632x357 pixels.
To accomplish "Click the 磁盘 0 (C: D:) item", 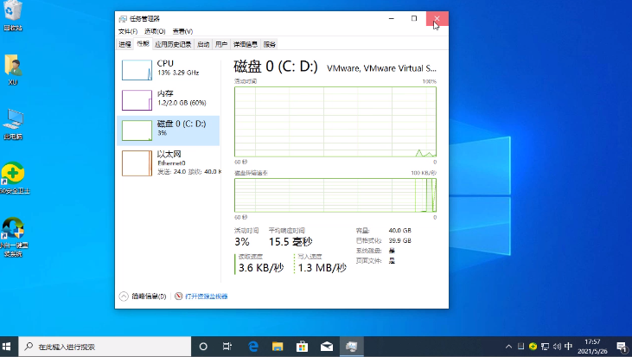I will pos(168,129).
